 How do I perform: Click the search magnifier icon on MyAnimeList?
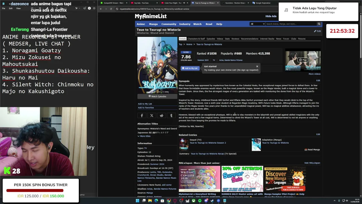click(x=319, y=24)
